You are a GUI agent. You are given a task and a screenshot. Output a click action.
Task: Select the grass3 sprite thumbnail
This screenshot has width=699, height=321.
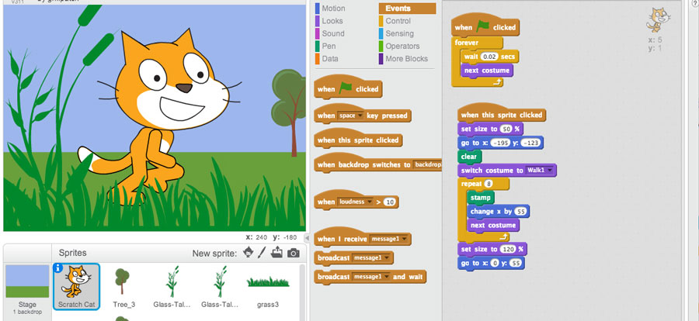[x=268, y=286]
